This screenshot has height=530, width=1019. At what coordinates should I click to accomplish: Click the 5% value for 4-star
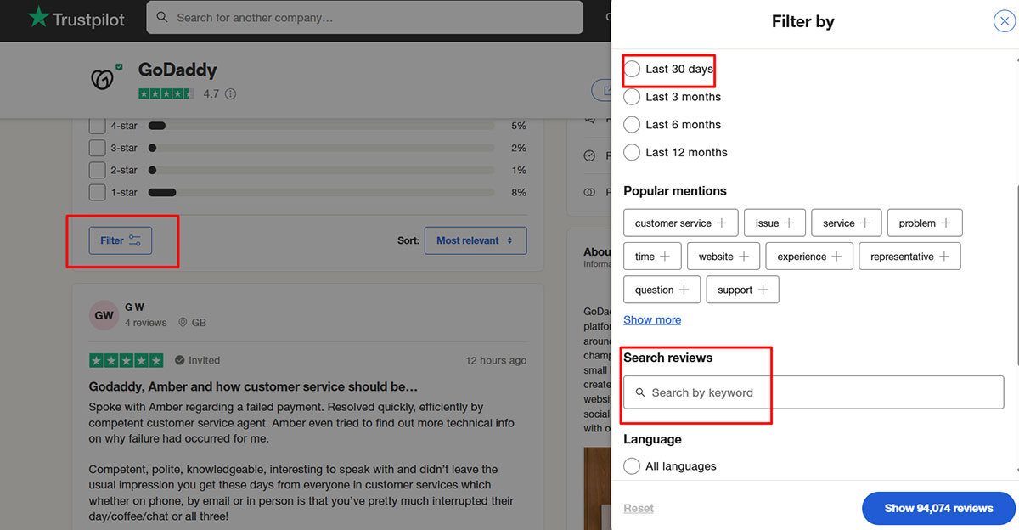coord(519,126)
